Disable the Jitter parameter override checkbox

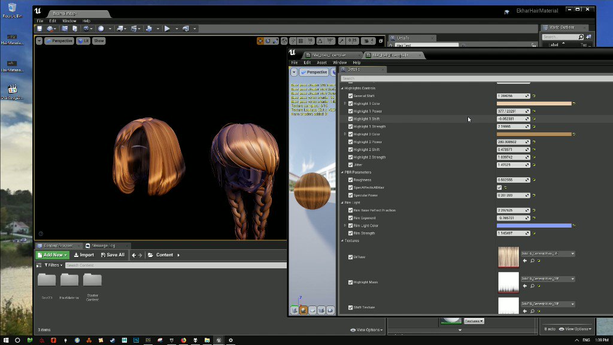click(350, 165)
